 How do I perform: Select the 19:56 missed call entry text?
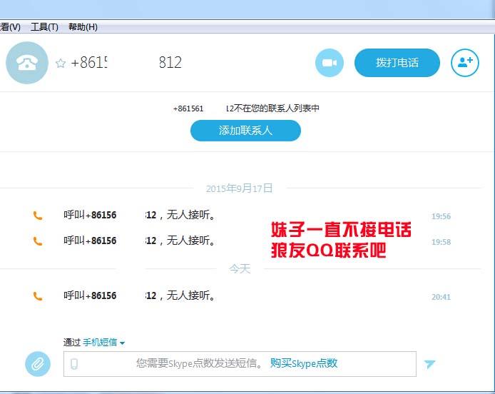pyautogui.click(x=140, y=215)
